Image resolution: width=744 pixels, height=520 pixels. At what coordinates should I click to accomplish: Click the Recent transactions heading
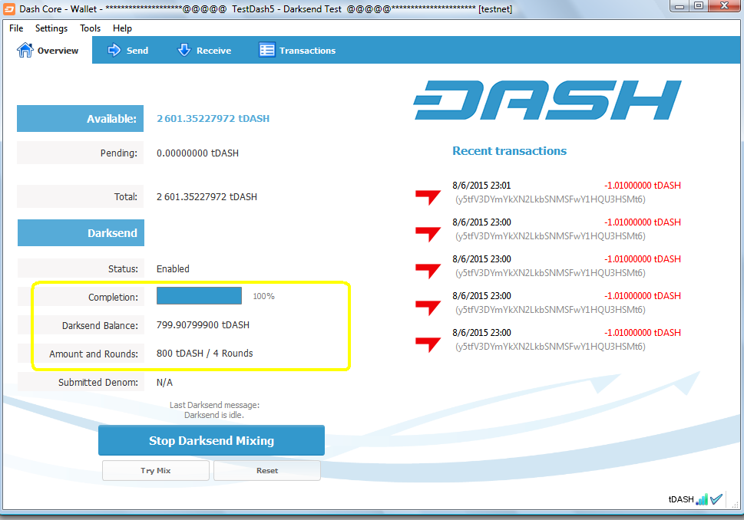pos(509,151)
